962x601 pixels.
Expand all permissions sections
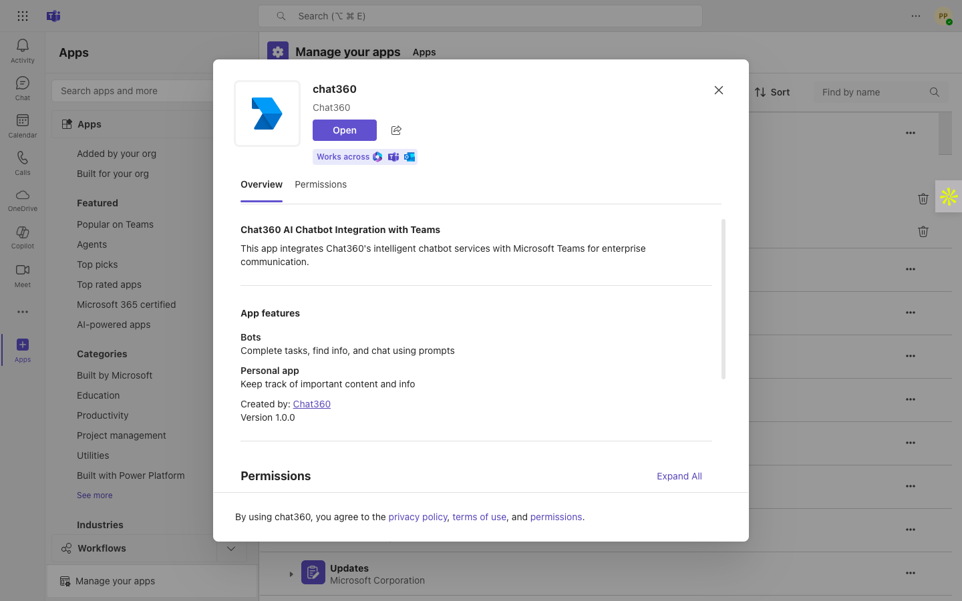(x=679, y=476)
